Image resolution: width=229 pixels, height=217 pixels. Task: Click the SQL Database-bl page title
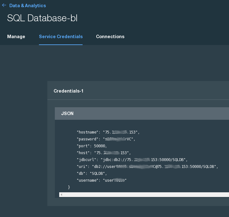point(42,18)
